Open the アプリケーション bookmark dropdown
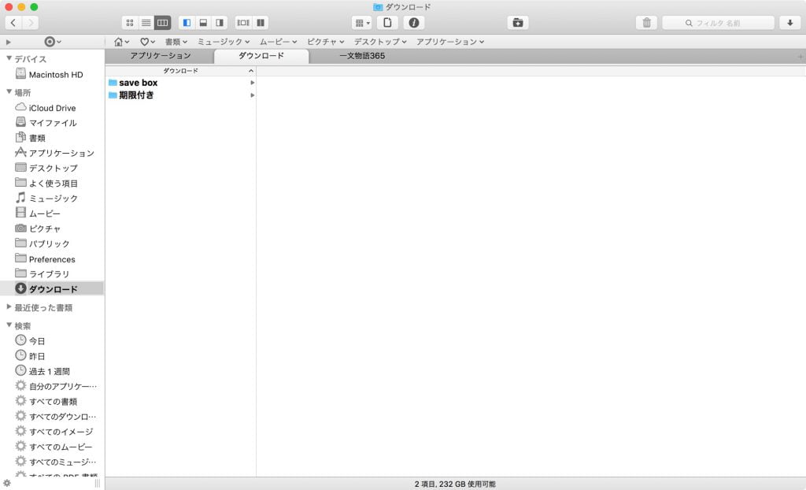 click(450, 42)
